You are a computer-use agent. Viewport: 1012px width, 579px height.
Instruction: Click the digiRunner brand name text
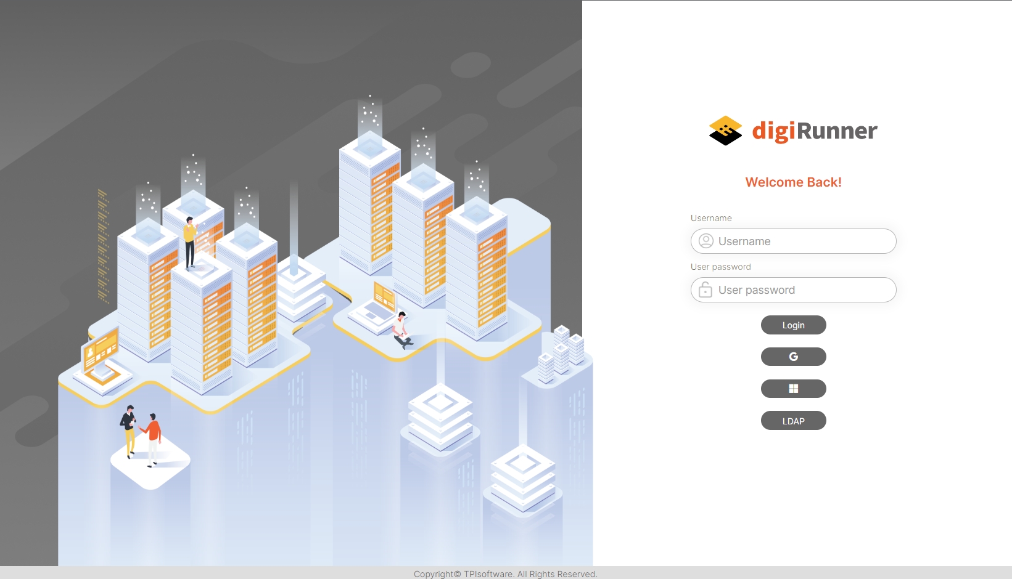pos(814,131)
